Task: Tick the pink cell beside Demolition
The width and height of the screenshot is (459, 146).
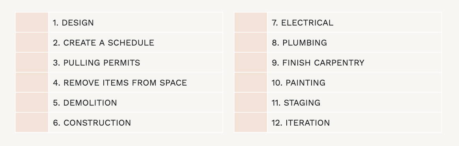Action: point(32,102)
